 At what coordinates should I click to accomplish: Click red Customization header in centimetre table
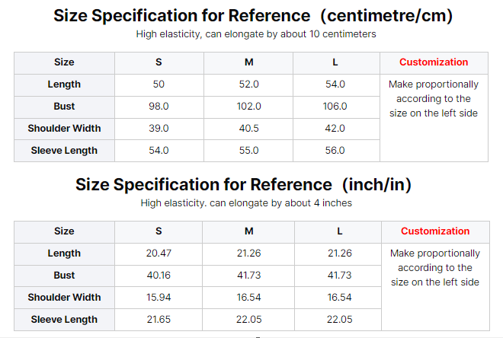(434, 62)
